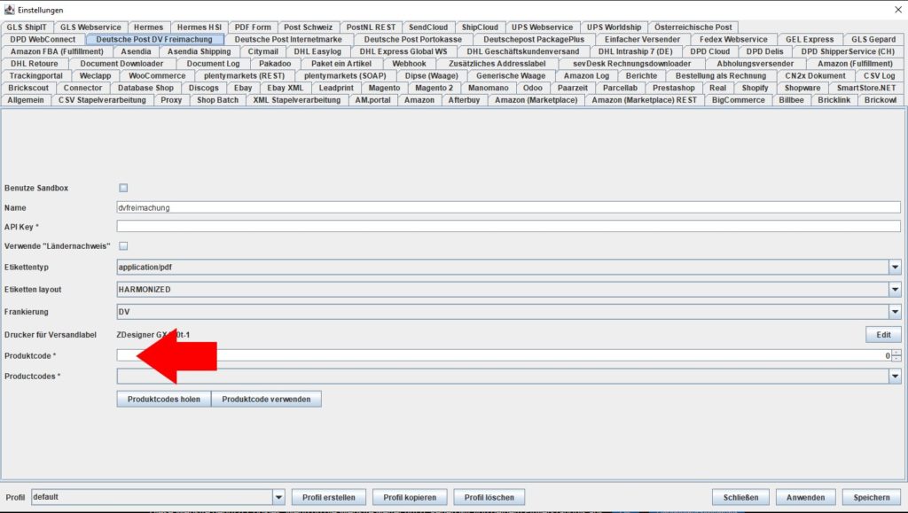Open the WooCommerce tab

click(x=157, y=76)
